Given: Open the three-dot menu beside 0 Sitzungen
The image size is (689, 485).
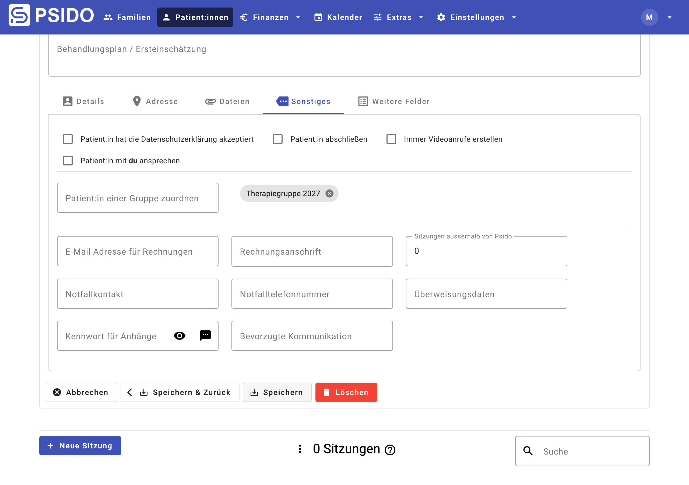Looking at the screenshot, I should (x=300, y=449).
